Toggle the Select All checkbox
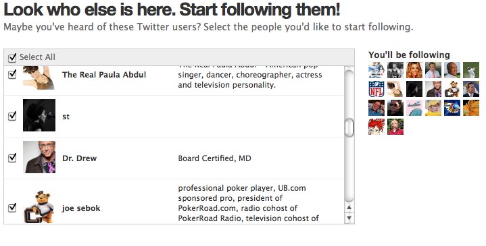Screen dimensions: 486x246 point(12,57)
